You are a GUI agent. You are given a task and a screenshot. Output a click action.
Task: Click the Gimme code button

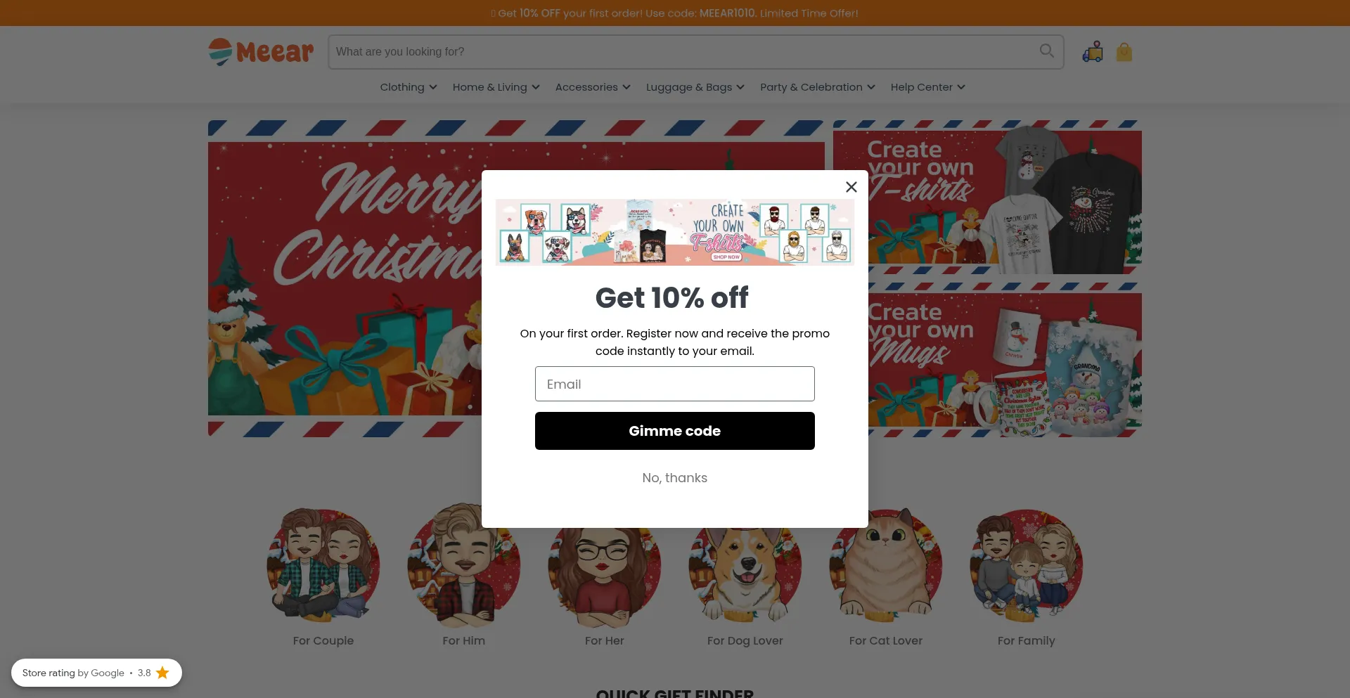(675, 431)
